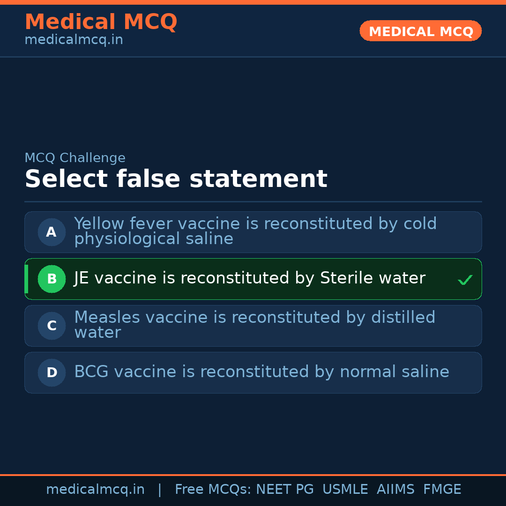Click the MCQ Challenge label
The width and height of the screenshot is (506, 506).
(75, 158)
